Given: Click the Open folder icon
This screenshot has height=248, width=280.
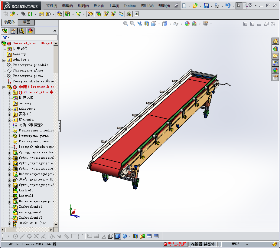Looking at the screenshot, I should pyautogui.click(x=195, y=6).
